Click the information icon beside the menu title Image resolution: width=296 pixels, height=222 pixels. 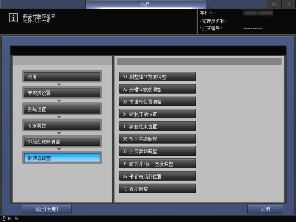click(x=13, y=18)
